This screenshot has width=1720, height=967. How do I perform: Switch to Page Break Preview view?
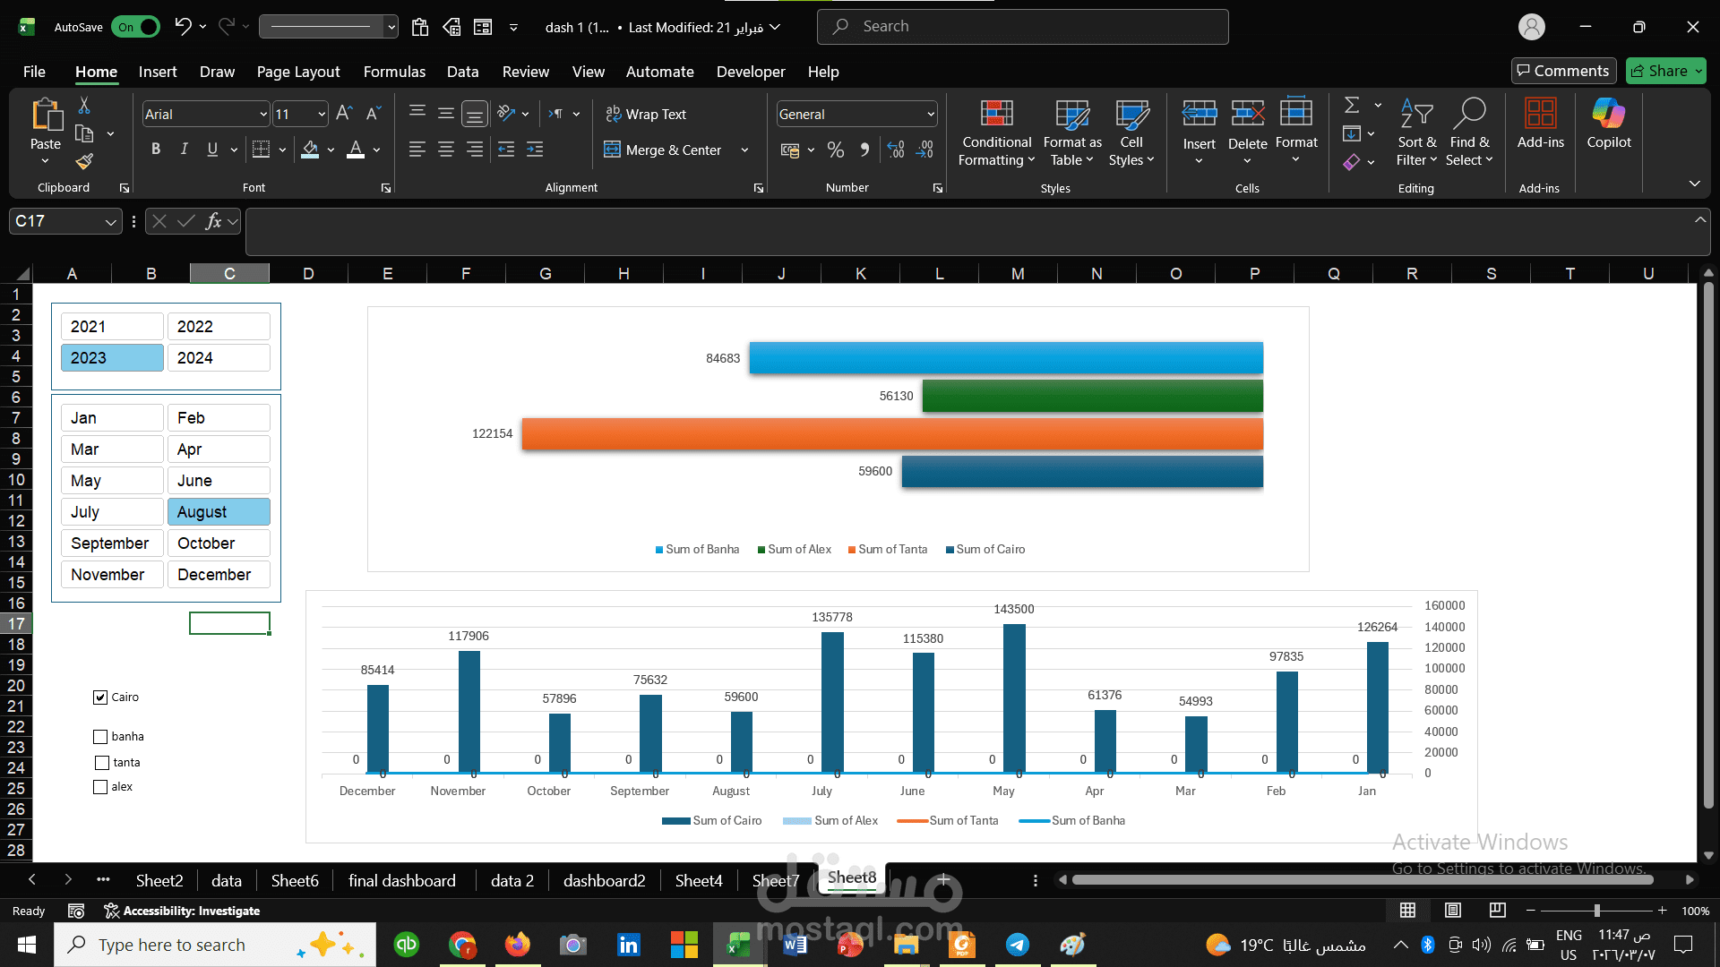(x=1497, y=911)
